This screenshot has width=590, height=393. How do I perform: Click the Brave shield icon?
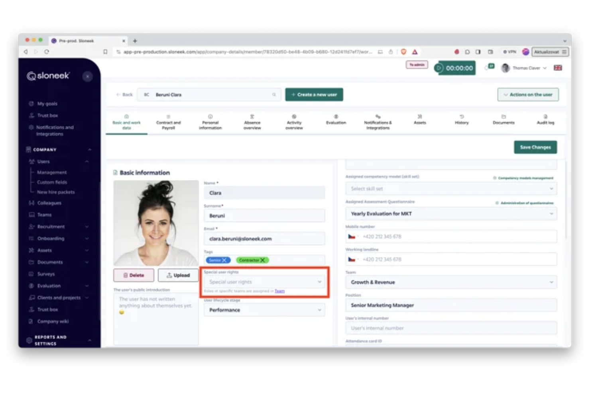403,52
